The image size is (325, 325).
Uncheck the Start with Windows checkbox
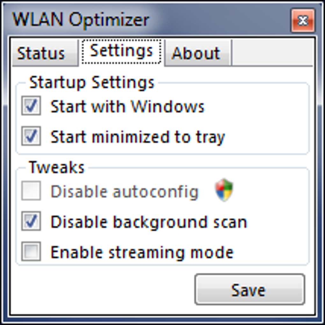[31, 105]
